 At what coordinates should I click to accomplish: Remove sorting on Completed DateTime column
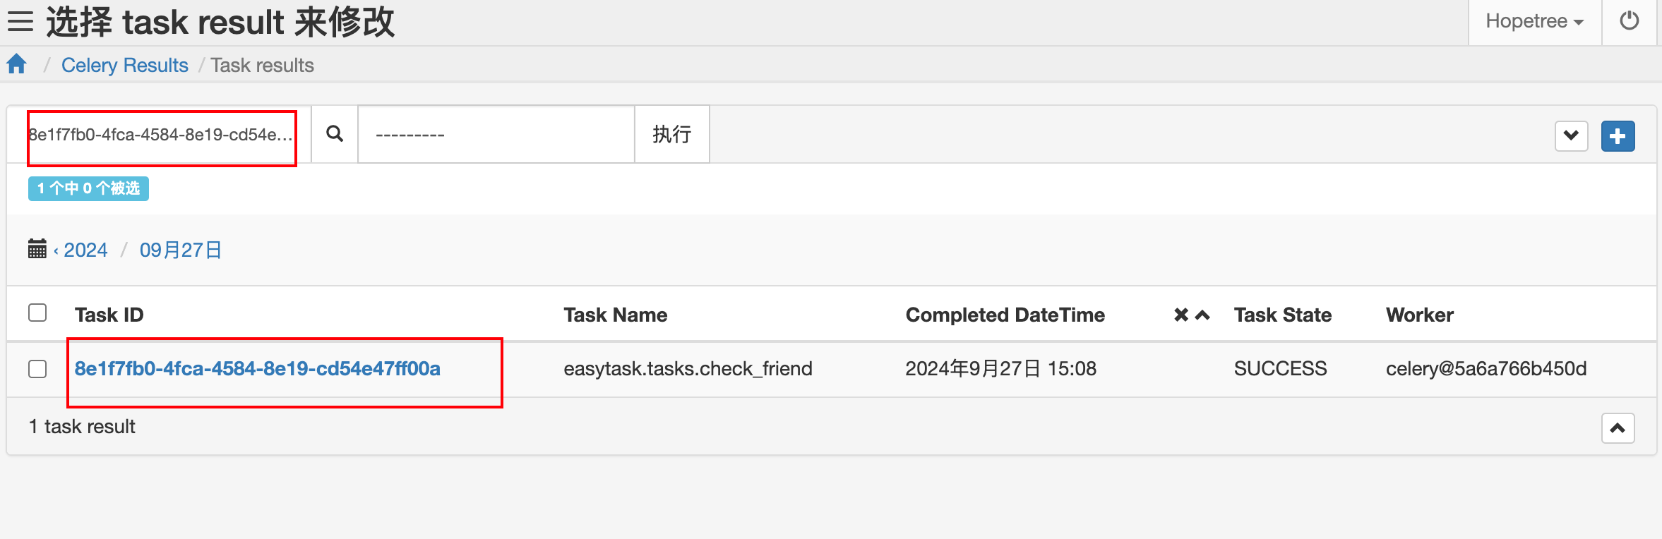1181,315
